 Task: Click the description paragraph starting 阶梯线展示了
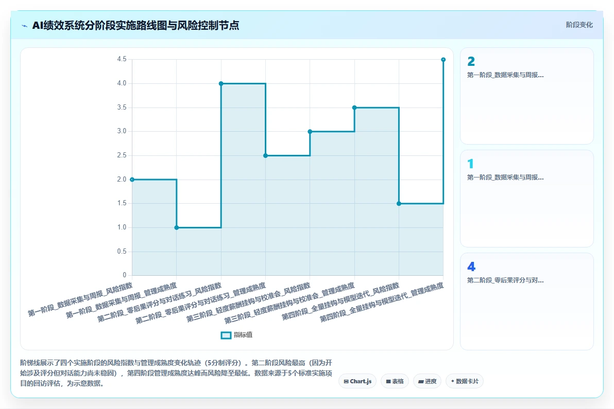tap(176, 373)
